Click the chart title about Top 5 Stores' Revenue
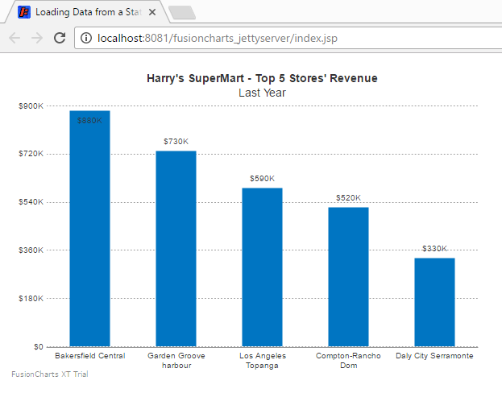Viewport: 502px width, 393px height. pyautogui.click(x=262, y=78)
